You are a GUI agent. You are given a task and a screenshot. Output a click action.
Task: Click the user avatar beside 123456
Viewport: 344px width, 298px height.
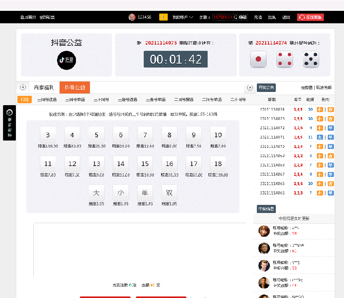point(132,17)
